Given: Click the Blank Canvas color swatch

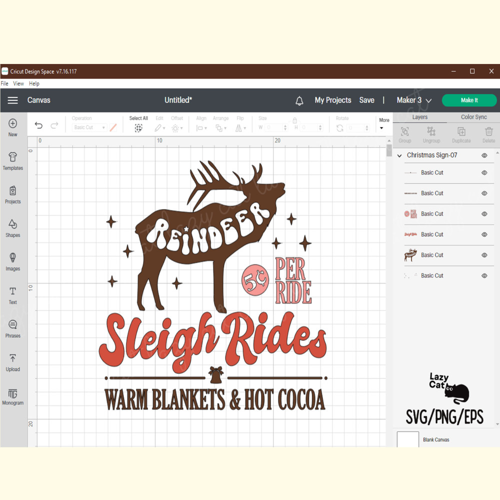Looking at the screenshot, I should tap(407, 439).
